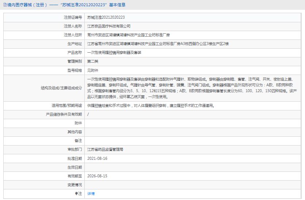Click the slash value in 产品储存条件及有效期 row
Image resolution: width=305 pixels, height=200 pixels.
88,114
